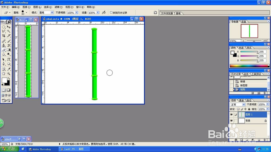
Task: Open the flow (流量) slider arrow
Action: [x=98, y=12]
